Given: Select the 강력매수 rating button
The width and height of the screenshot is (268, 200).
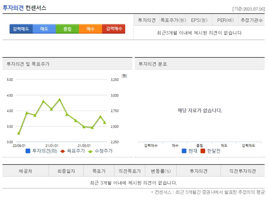Looking at the screenshot, I should click(114, 29).
